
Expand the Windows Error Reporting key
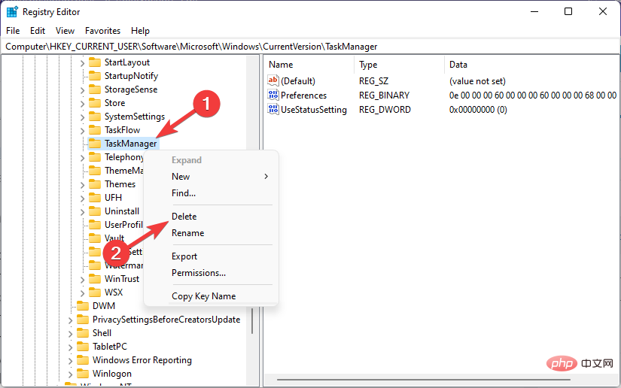tap(70, 361)
